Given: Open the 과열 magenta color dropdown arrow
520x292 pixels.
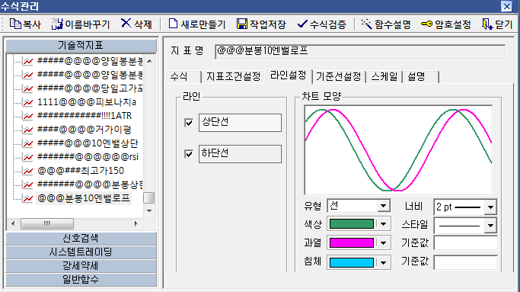Looking at the screenshot, I should pyautogui.click(x=384, y=243).
